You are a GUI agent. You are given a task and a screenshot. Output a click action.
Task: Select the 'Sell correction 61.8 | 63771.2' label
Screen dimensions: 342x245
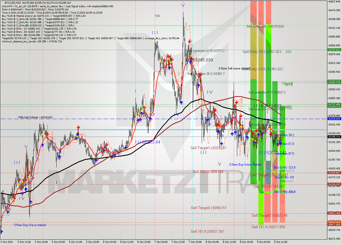coord(206,51)
